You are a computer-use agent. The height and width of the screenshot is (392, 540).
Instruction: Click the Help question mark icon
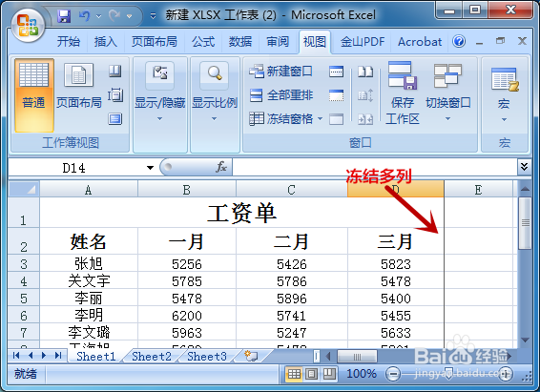click(459, 42)
